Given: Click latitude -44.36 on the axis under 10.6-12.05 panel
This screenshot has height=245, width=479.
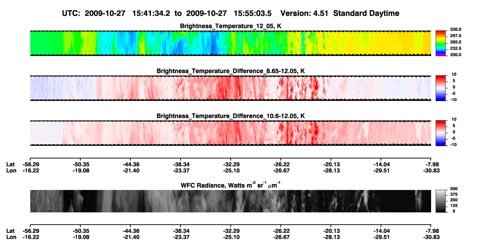Looking at the screenshot, I should click(x=130, y=165).
